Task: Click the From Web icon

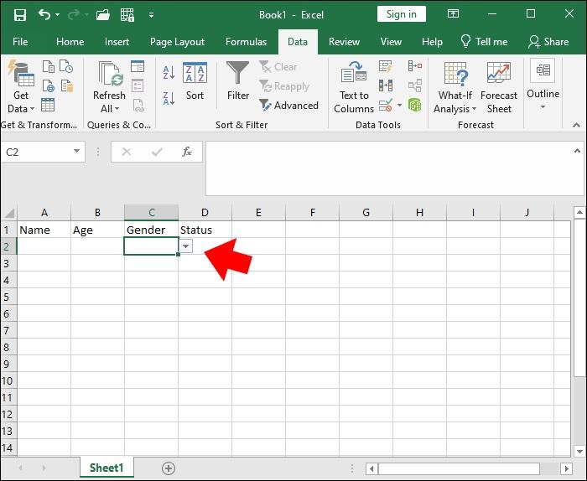Action: (49, 86)
